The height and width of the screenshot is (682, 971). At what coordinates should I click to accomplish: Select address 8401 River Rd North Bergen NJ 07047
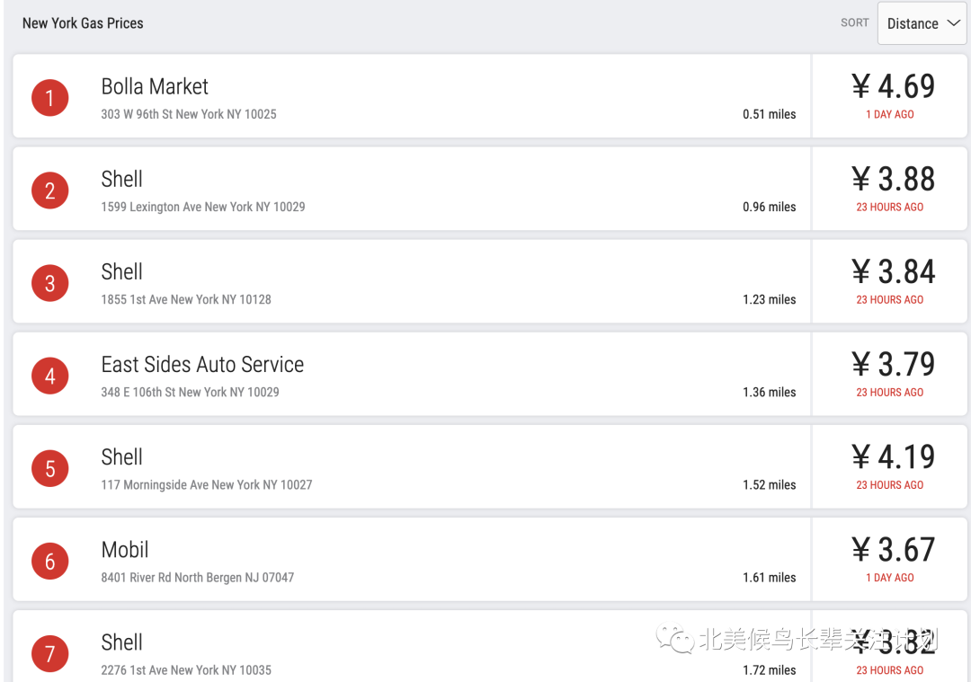(x=198, y=578)
